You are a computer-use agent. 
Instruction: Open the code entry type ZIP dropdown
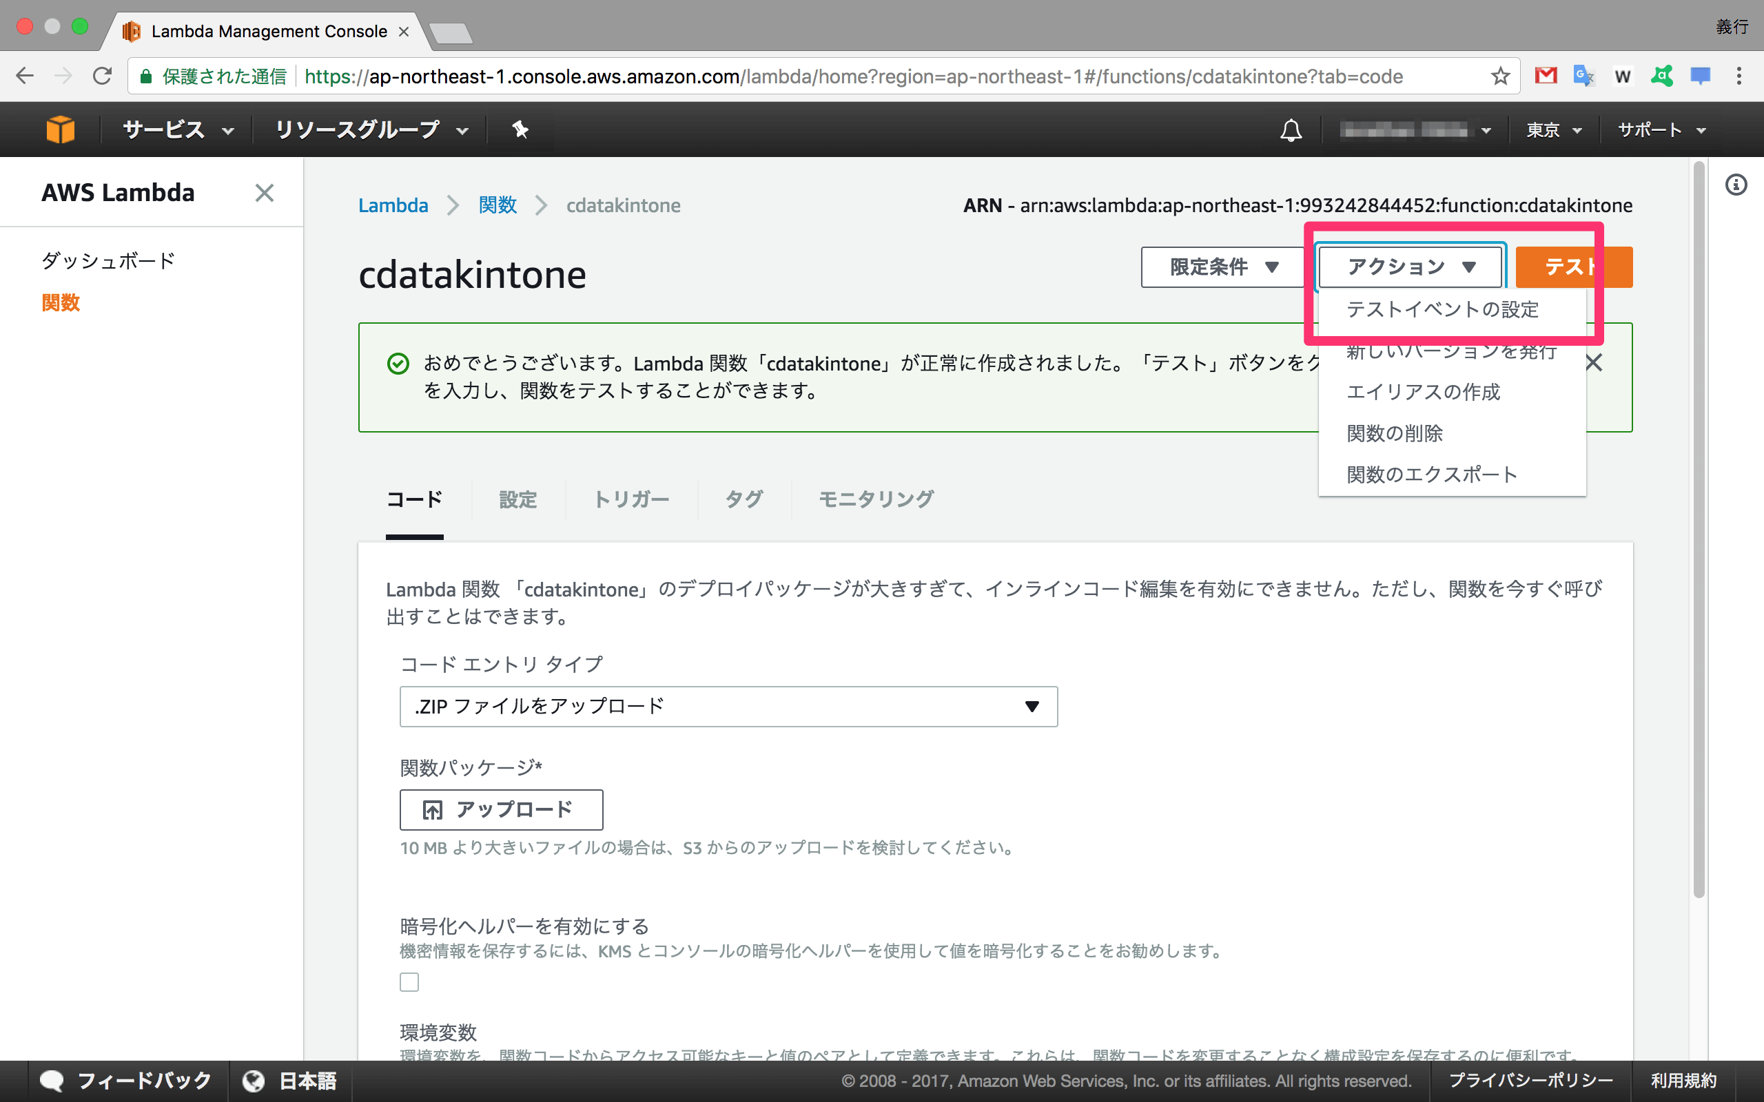click(x=728, y=706)
